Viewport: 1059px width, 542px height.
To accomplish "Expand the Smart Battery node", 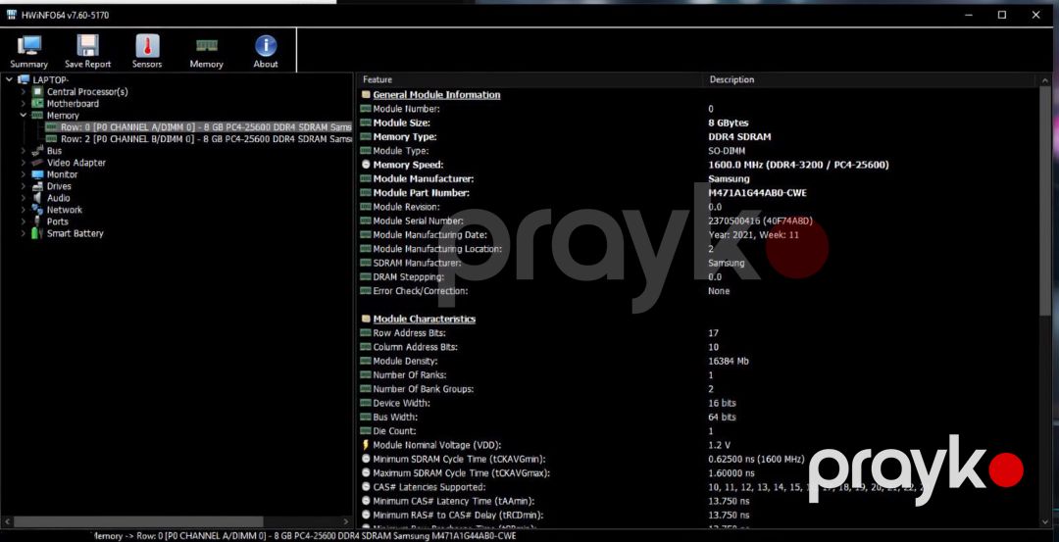I will [x=23, y=233].
